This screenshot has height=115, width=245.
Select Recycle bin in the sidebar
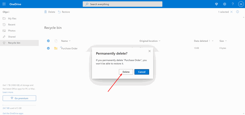click(x=19, y=43)
